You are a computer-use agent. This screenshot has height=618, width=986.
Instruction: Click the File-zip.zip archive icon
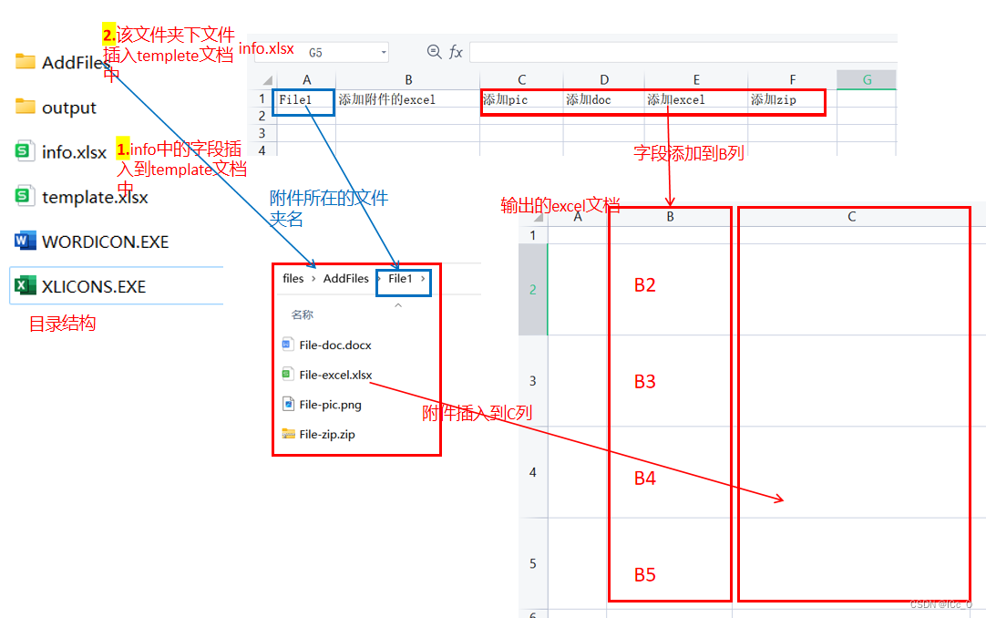(288, 434)
